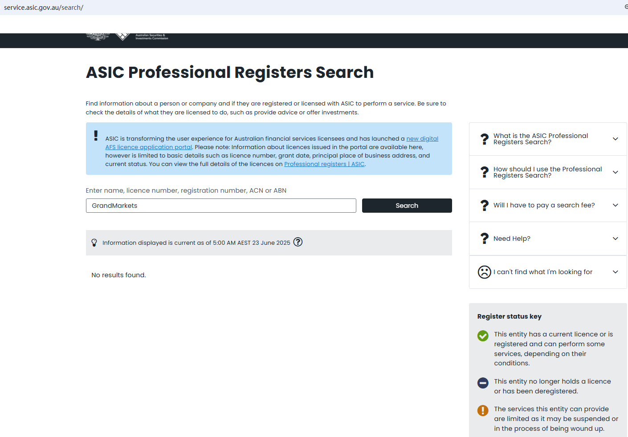Click the text 'Information displayed is current as of 5:00 AM AEST 23 June 2025'

(196, 243)
